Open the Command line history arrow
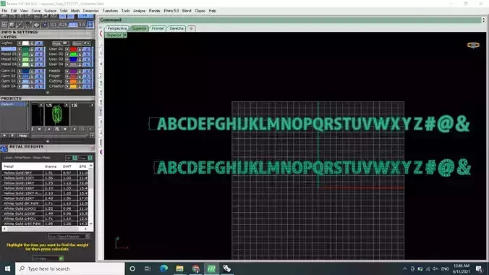489x275 pixels. coord(484,20)
